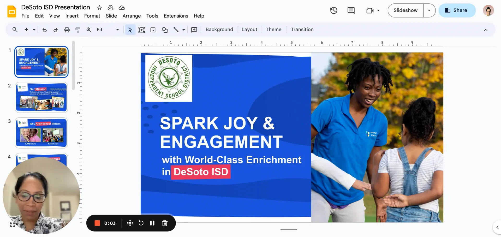Add a new slide with plus icon
Viewport: 501px width, 237px height.
point(26,30)
